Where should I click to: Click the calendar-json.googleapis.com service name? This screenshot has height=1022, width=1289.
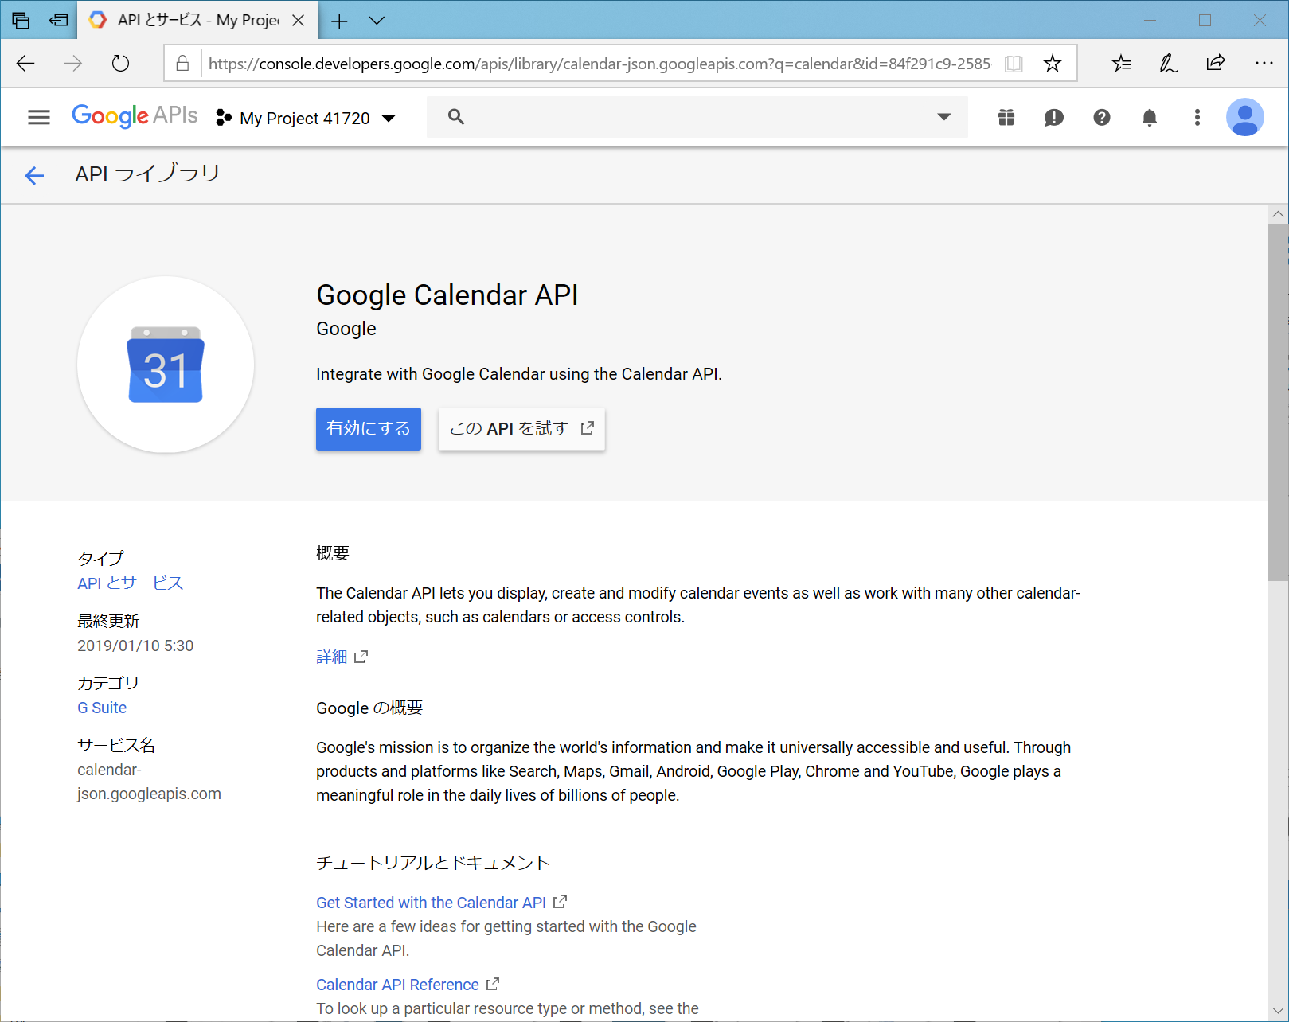pos(149,782)
